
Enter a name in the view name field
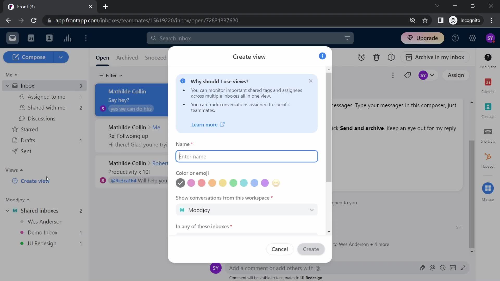point(247,156)
